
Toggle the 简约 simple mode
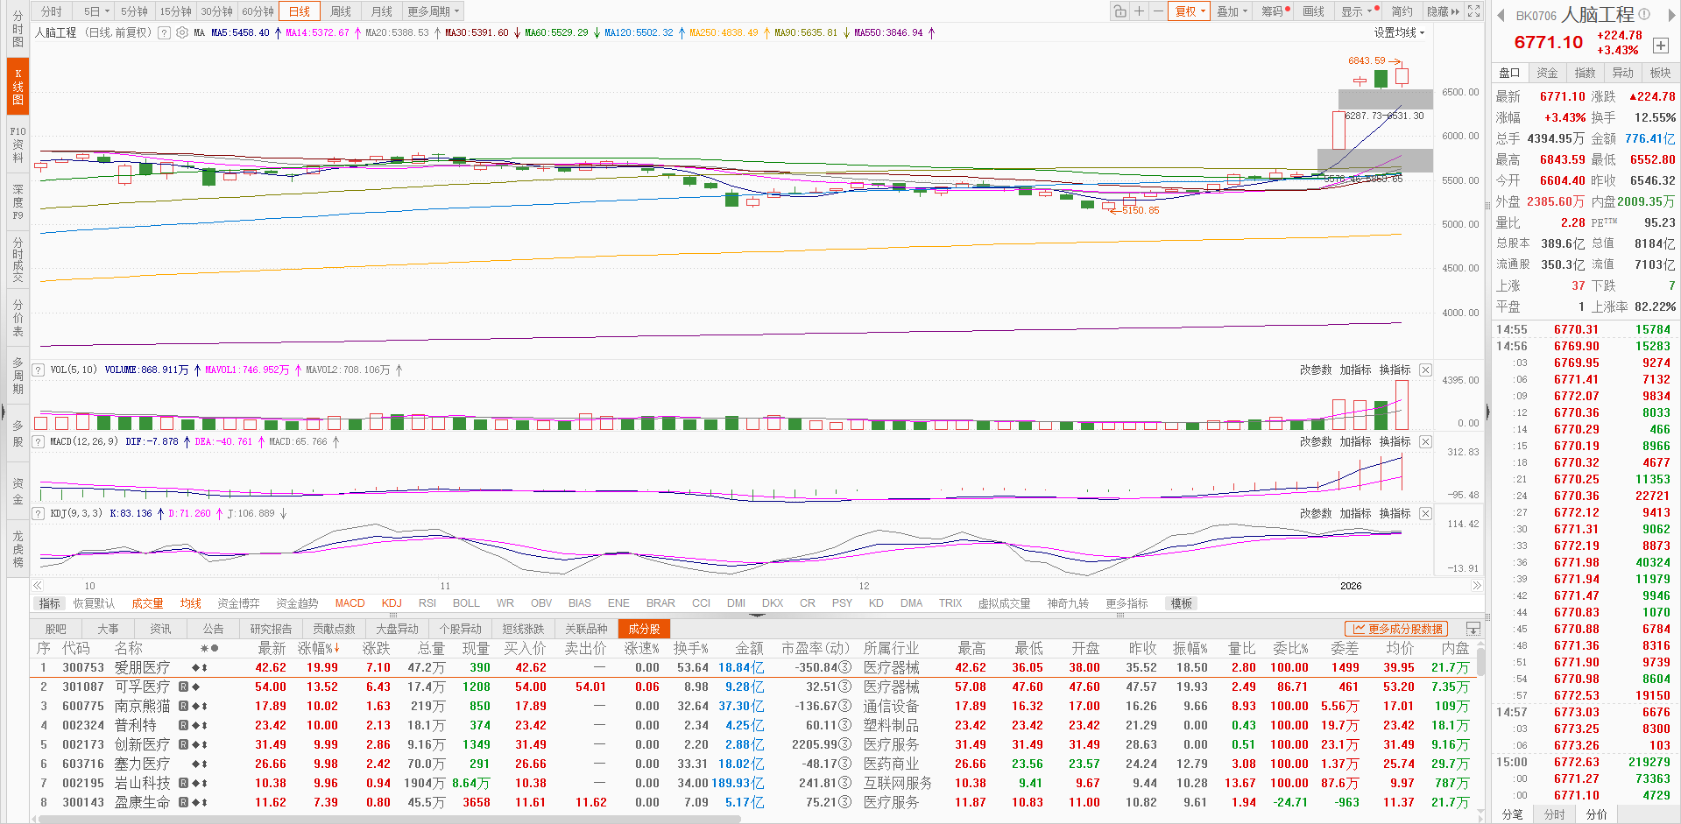coord(1402,11)
